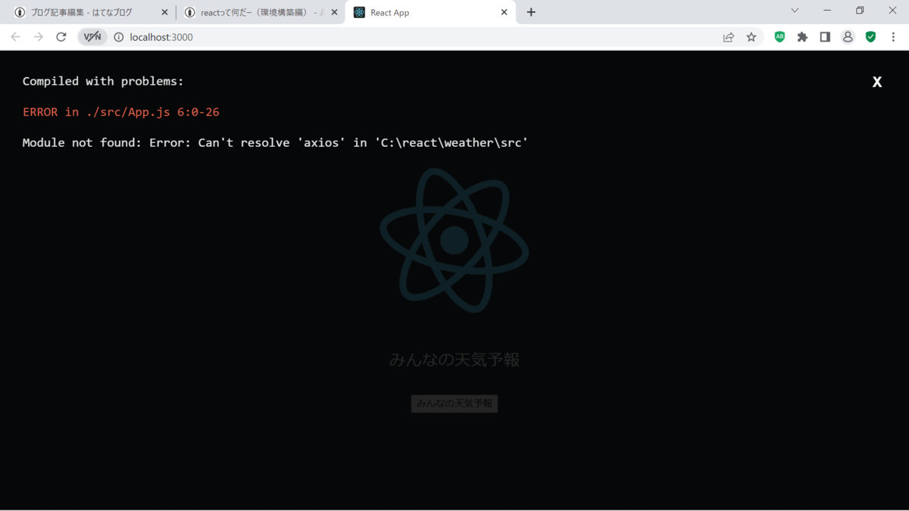
Task: Close the React App tab
Action: [504, 12]
